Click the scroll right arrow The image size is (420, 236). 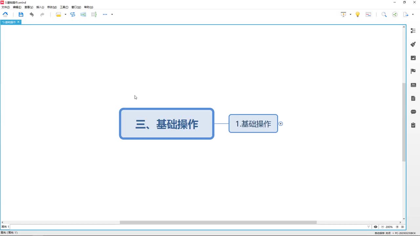click(x=400, y=222)
